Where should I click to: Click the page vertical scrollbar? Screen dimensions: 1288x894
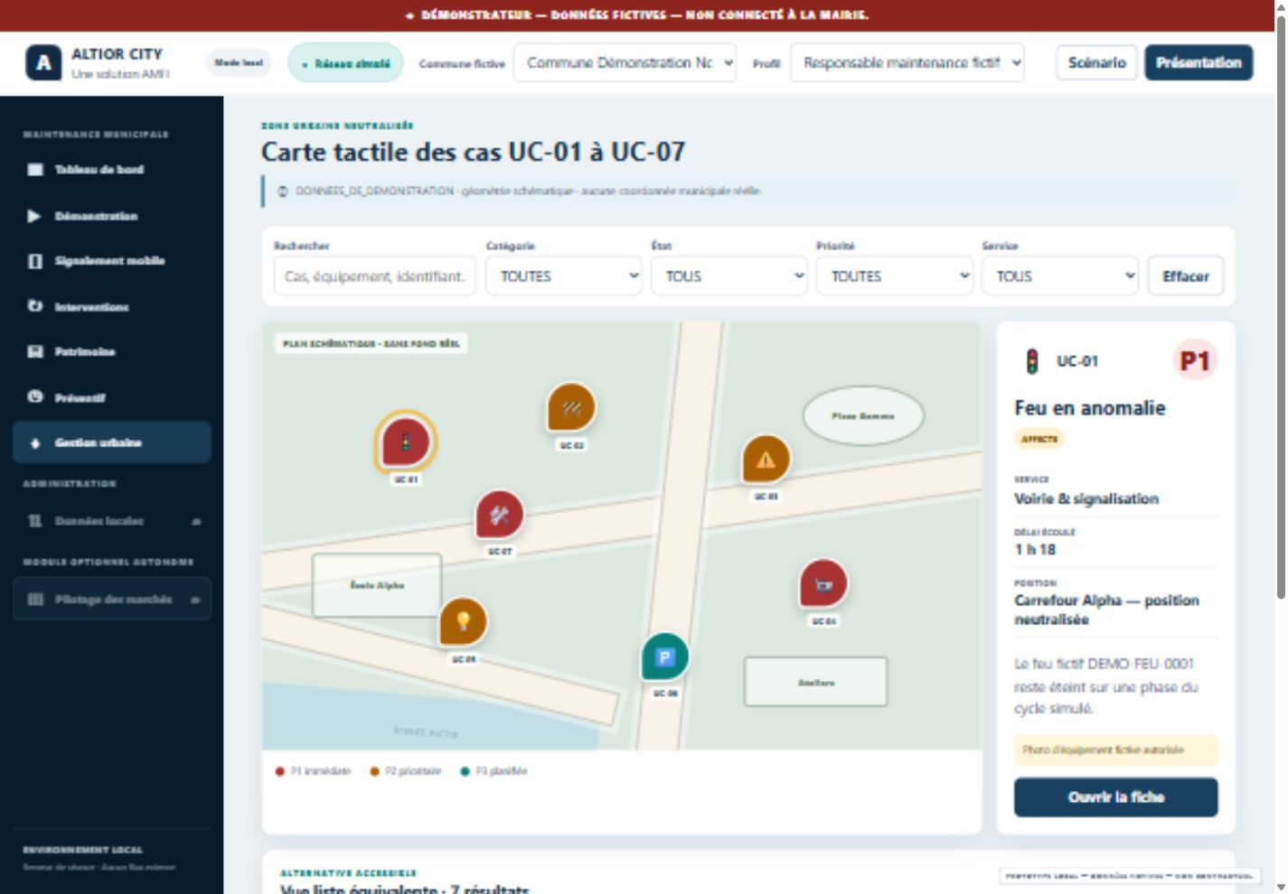pyautogui.click(x=1281, y=307)
